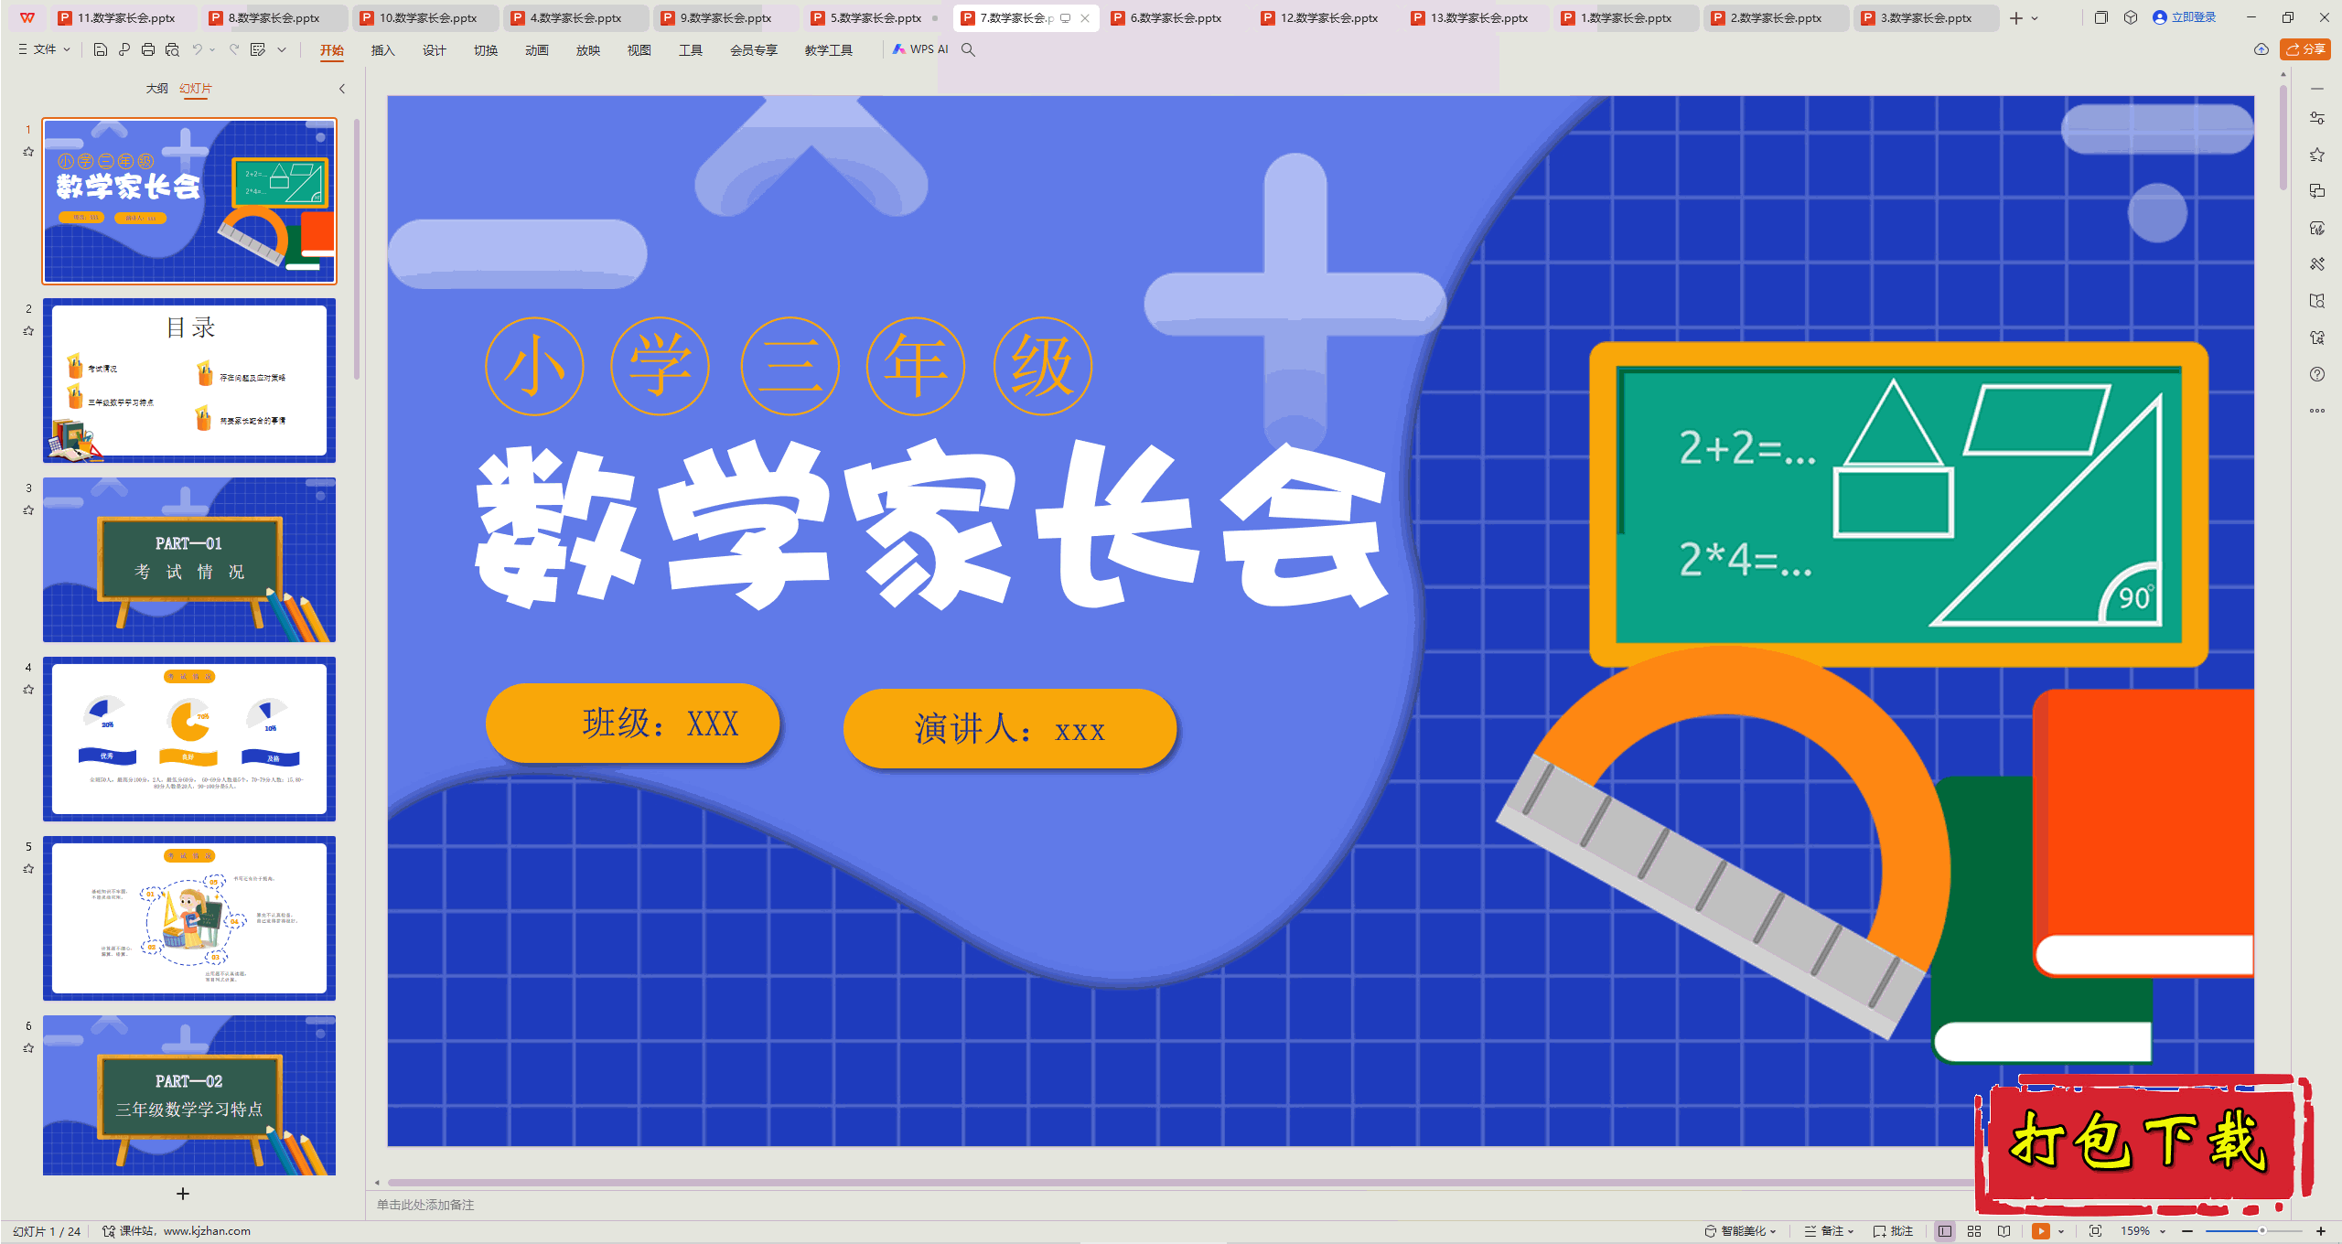Click the format painter icon after Redo
Screen dimensions: 2342x1244
click(x=258, y=49)
